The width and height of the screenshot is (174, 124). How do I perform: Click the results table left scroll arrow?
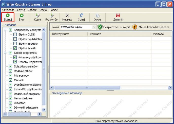point(52,87)
